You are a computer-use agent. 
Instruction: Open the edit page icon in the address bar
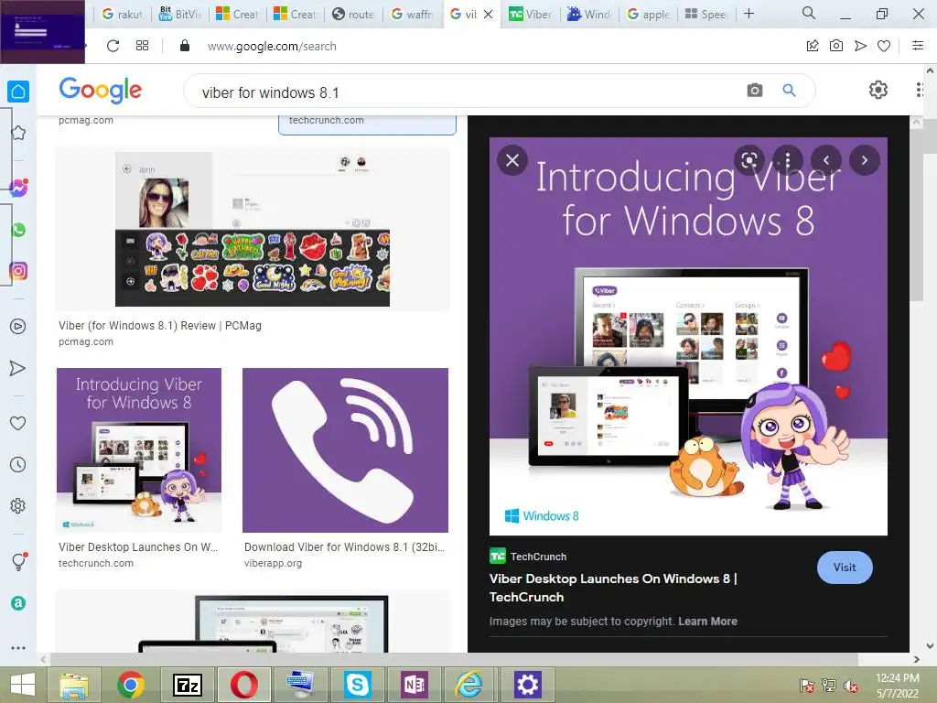click(813, 46)
